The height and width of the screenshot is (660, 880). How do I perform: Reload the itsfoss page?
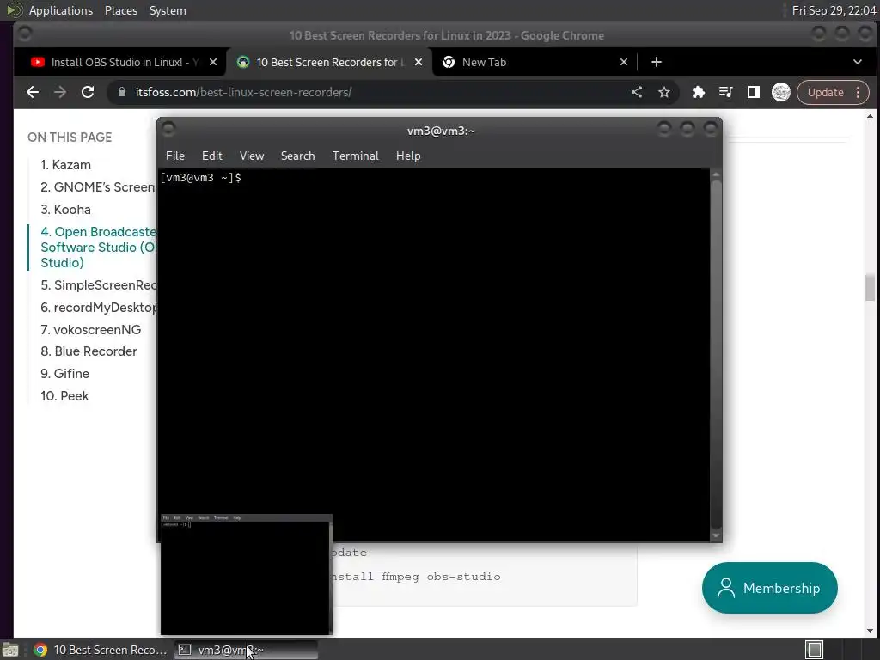coord(88,92)
